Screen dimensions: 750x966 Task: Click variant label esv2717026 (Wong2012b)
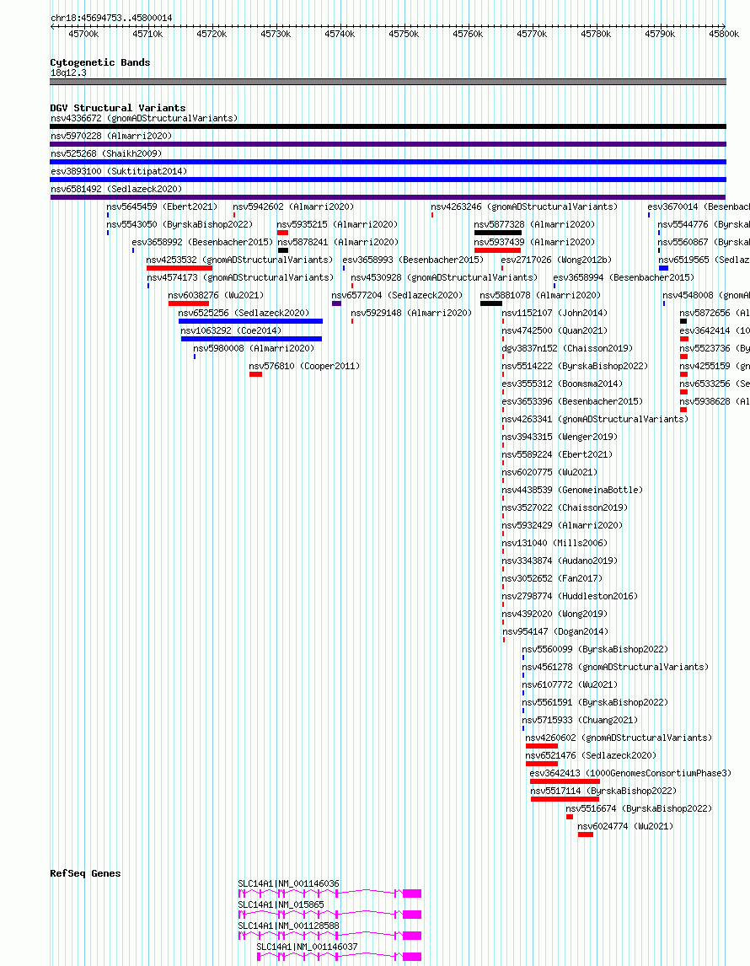point(556,260)
